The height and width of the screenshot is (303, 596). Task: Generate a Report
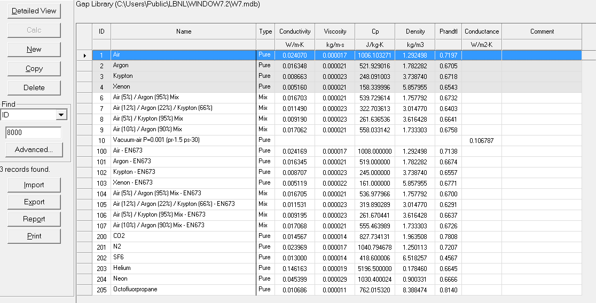click(34, 219)
